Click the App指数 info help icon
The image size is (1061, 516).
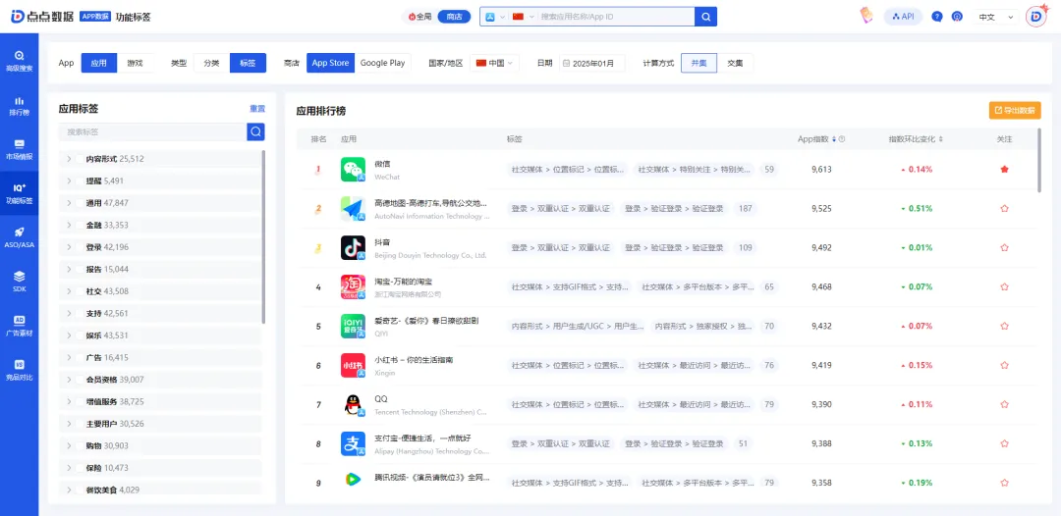coord(842,139)
